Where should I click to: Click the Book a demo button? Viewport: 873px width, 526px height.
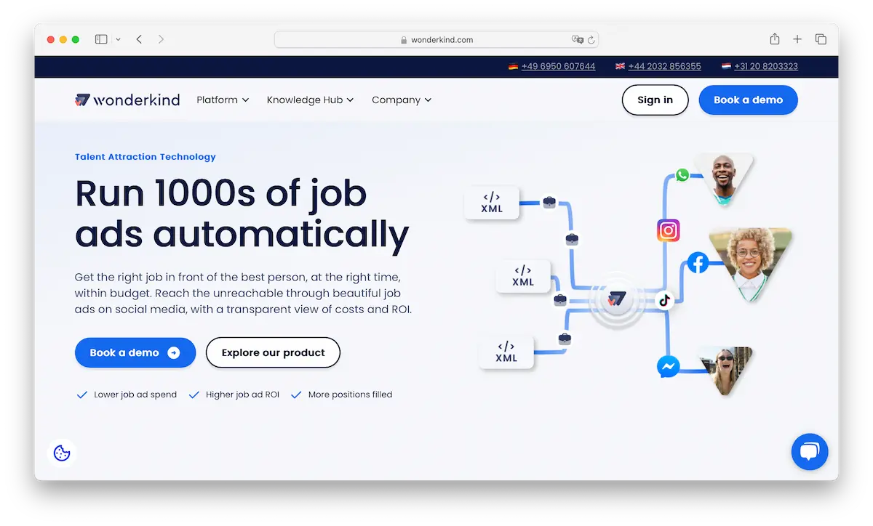coord(135,352)
